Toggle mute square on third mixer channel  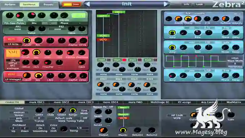pyautogui.click(x=140, y=60)
